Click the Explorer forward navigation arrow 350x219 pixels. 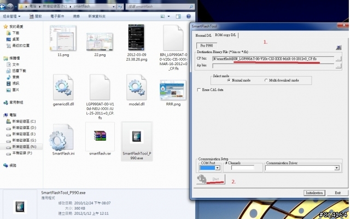point(10,7)
